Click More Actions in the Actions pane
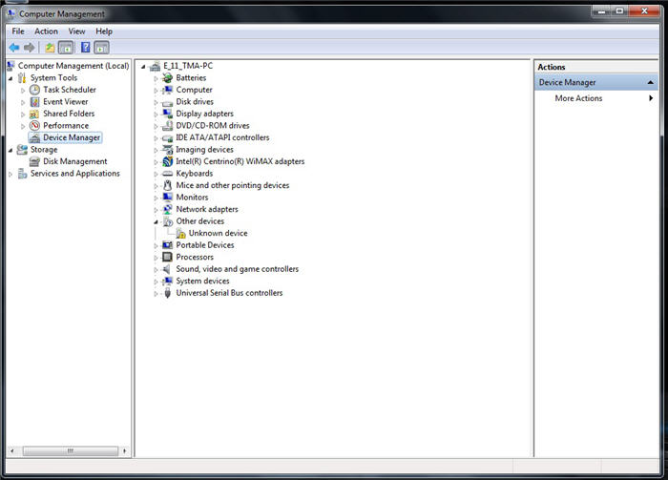This screenshot has height=480, width=668. [578, 98]
